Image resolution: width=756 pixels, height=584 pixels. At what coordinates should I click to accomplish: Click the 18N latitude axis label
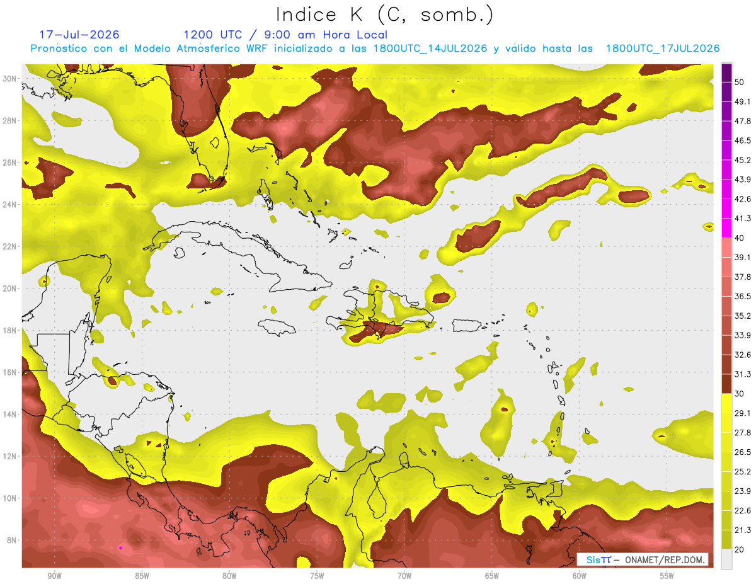[9, 330]
